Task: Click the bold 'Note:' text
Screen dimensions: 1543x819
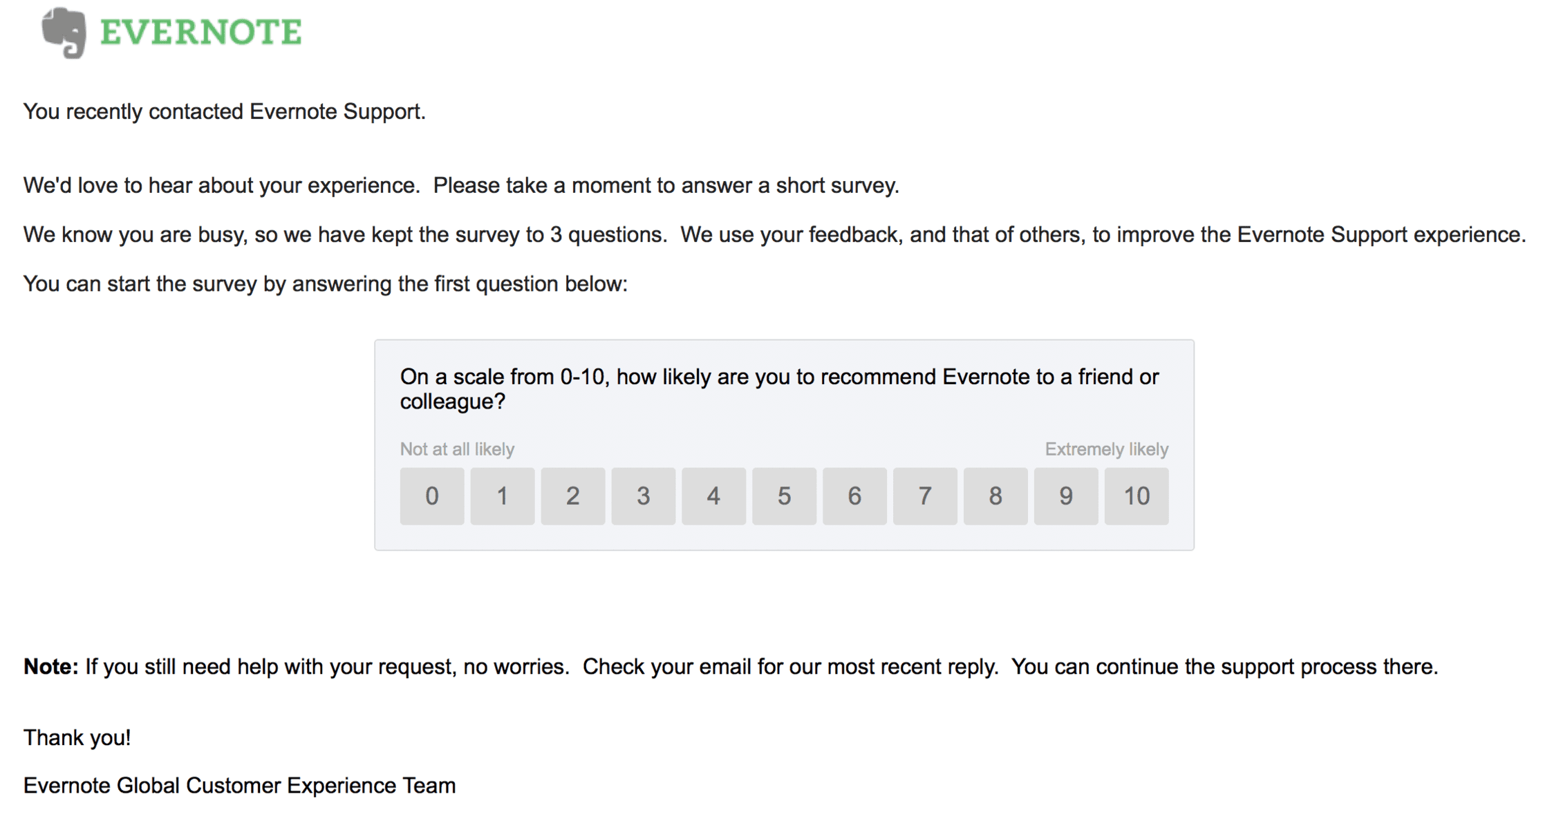Action: click(x=51, y=666)
